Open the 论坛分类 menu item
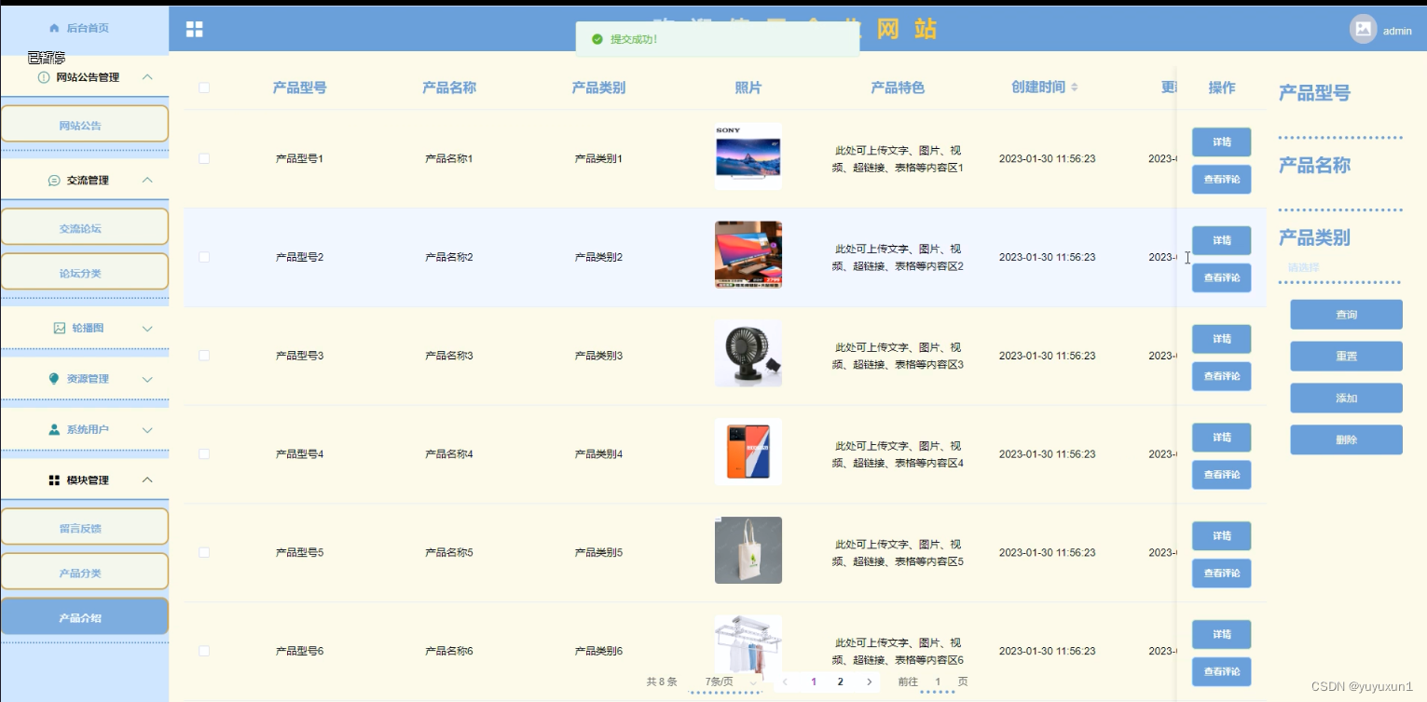 [85, 272]
